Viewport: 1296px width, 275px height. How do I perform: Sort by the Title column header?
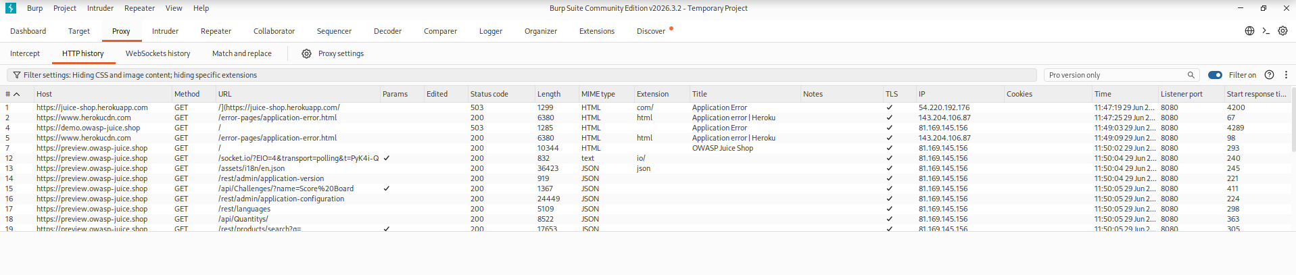pos(744,94)
